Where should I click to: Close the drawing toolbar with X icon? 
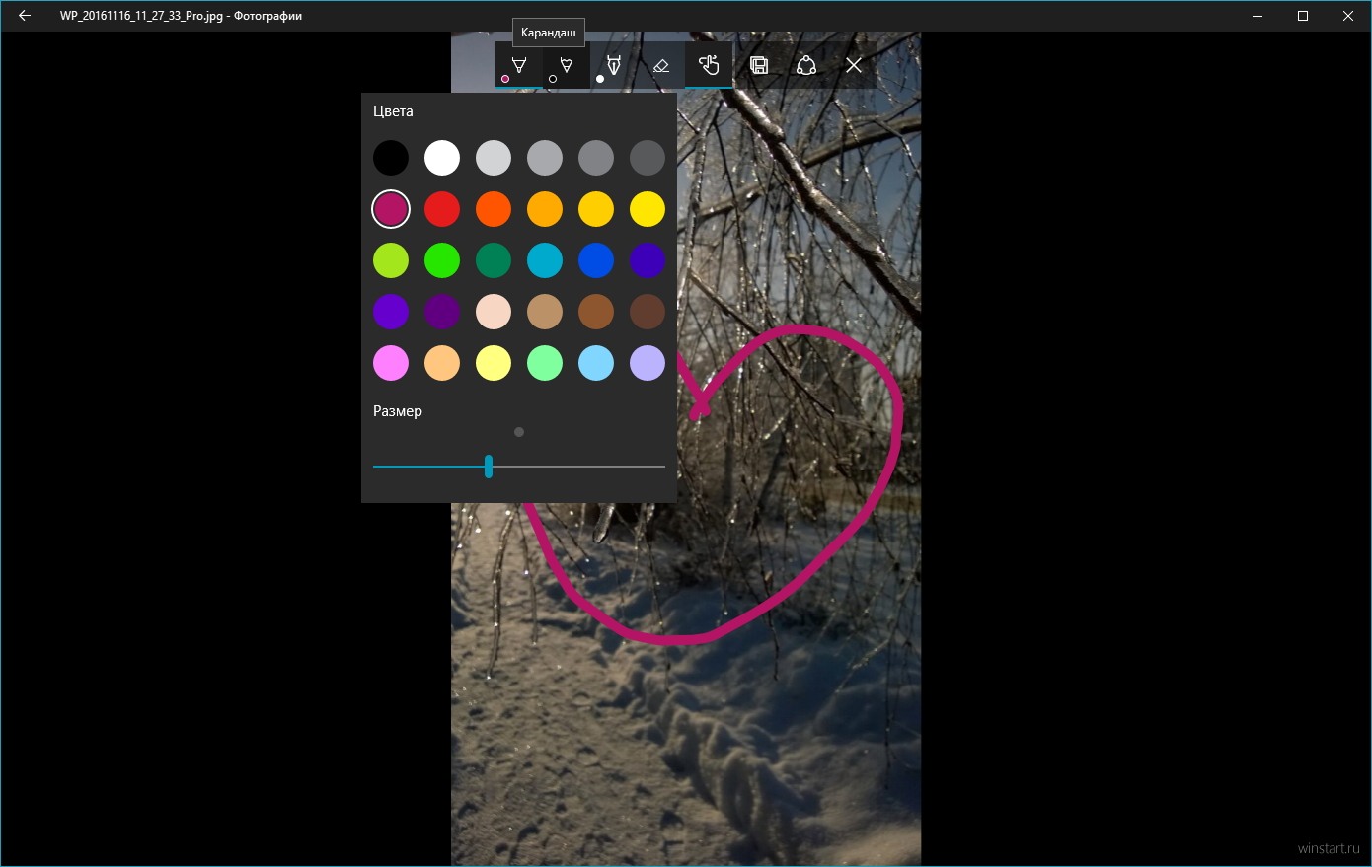coord(854,65)
